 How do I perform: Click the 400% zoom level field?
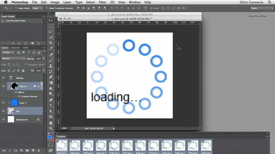click(64, 128)
